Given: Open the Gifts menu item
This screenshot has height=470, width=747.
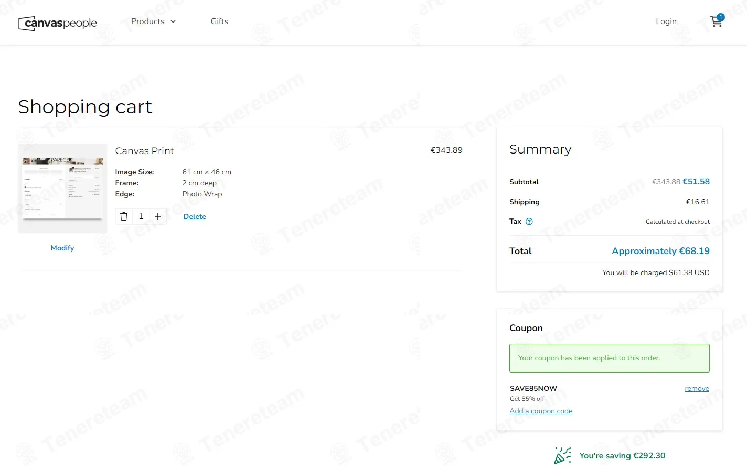Looking at the screenshot, I should [219, 21].
